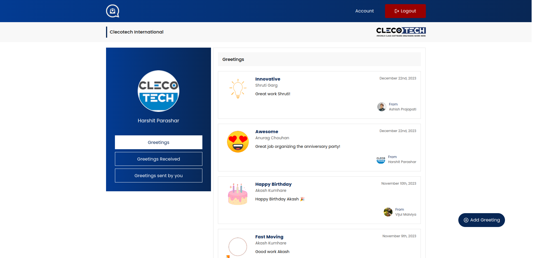Image resolution: width=533 pixels, height=258 pixels.
Task: Click the date on Awesome card
Action: pos(398,131)
